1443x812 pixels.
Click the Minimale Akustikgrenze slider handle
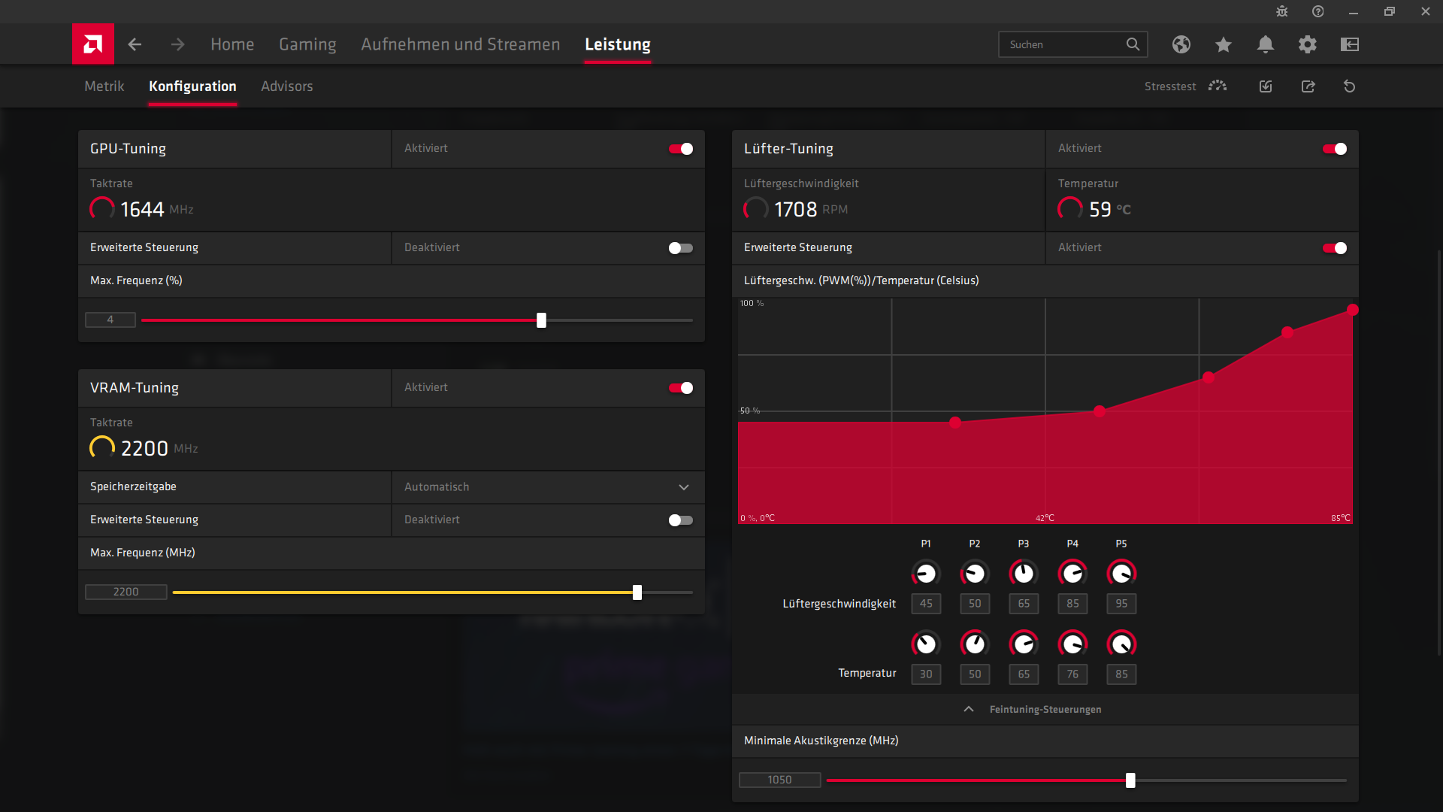coord(1130,780)
